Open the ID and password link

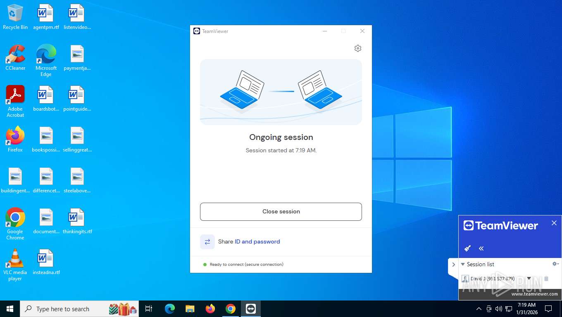(x=257, y=241)
